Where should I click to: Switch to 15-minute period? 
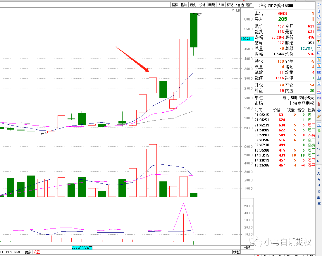319,149
